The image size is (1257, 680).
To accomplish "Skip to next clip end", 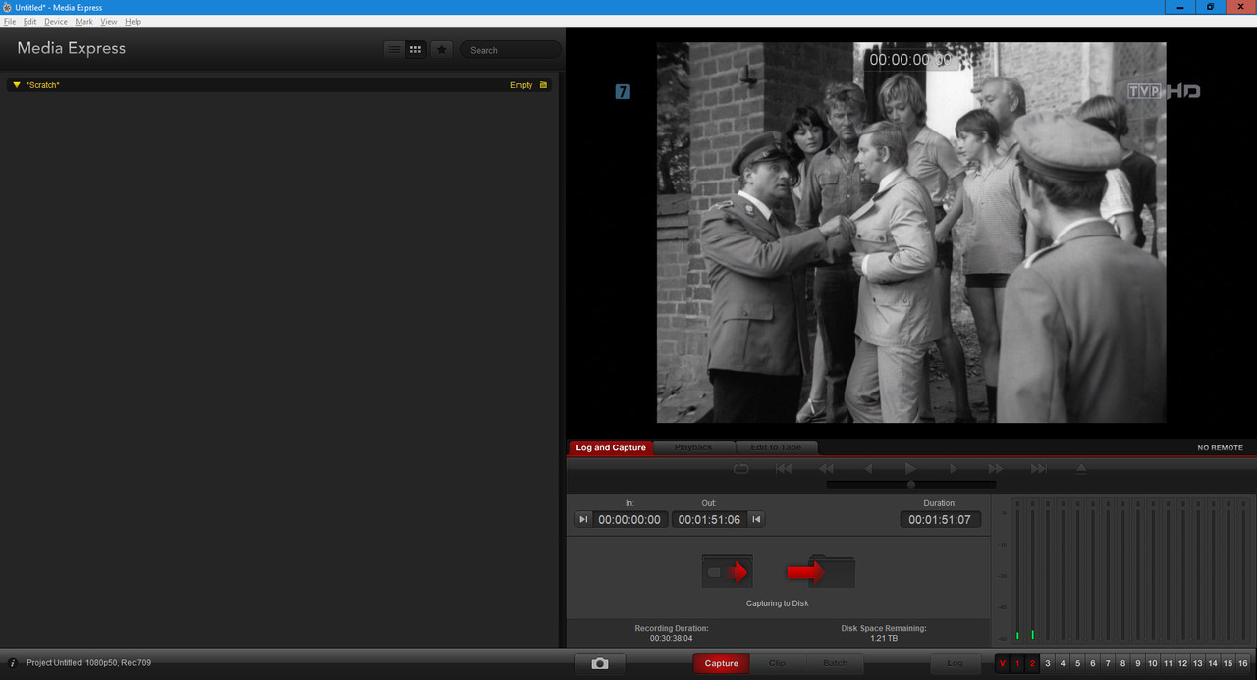I will 1038,469.
